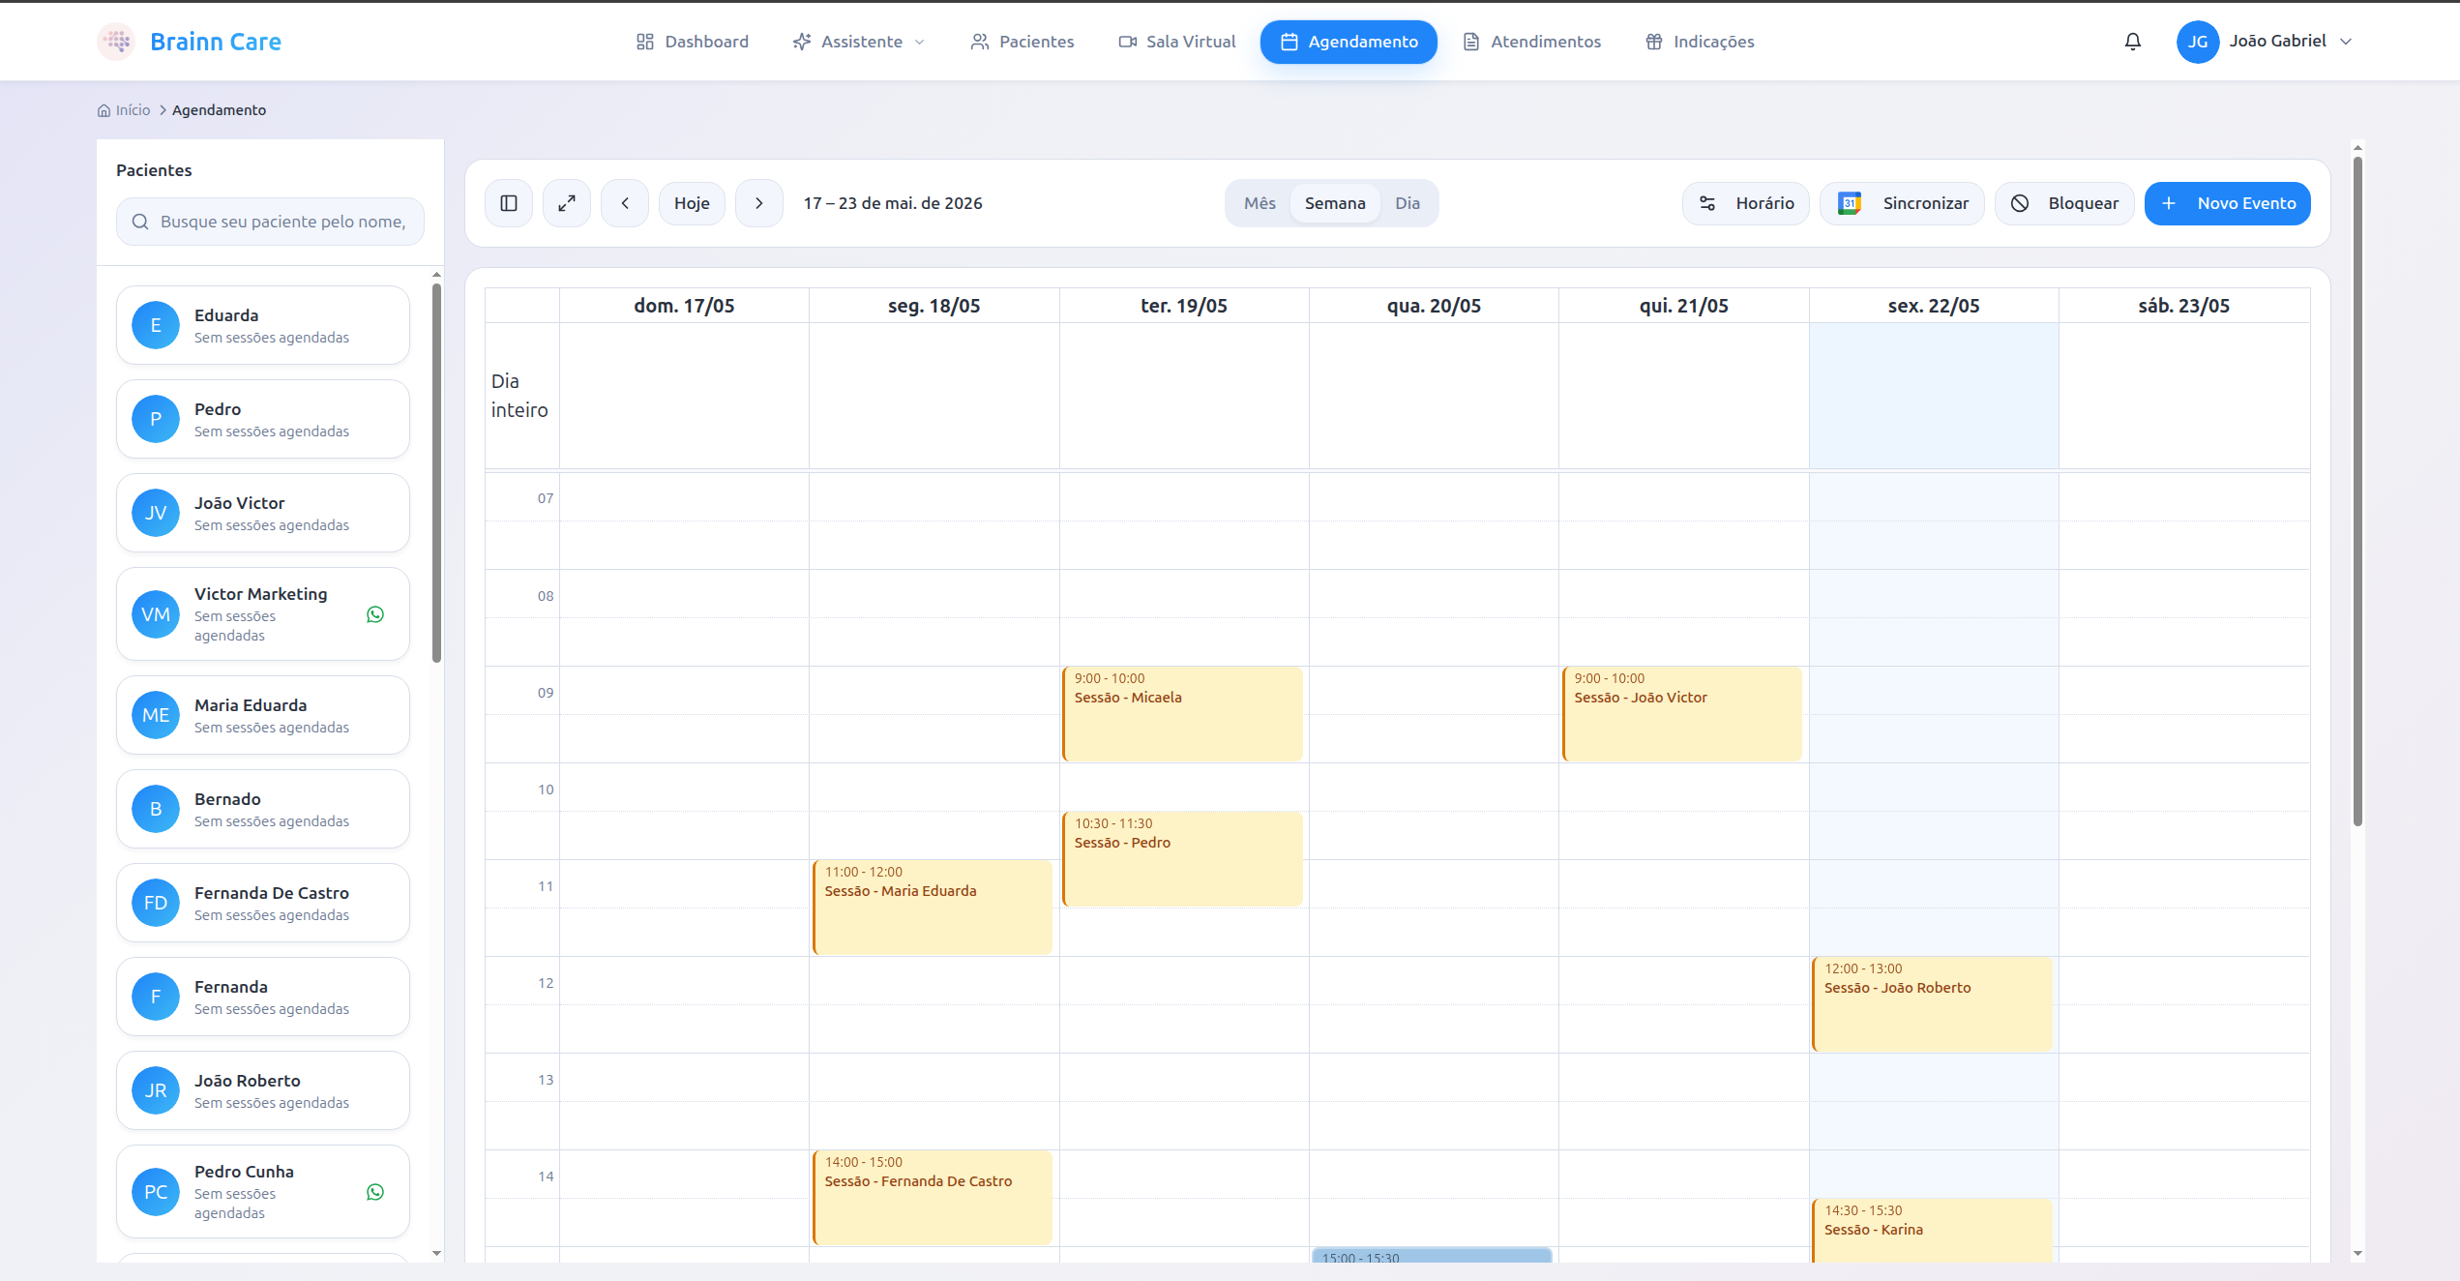Click the dom. 17/05 column header
The height and width of the screenshot is (1281, 2460).
684,306
